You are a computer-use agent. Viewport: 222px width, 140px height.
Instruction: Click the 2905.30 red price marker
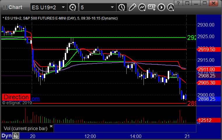tap(209, 83)
